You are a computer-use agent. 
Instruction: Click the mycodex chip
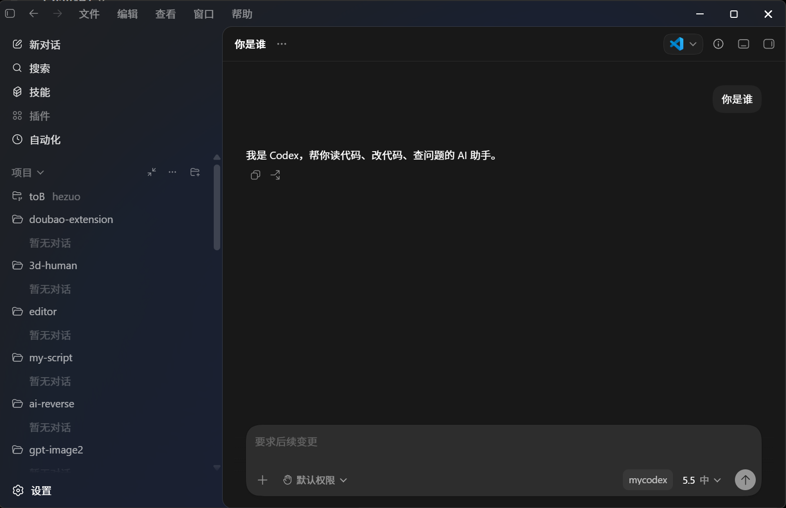648,480
